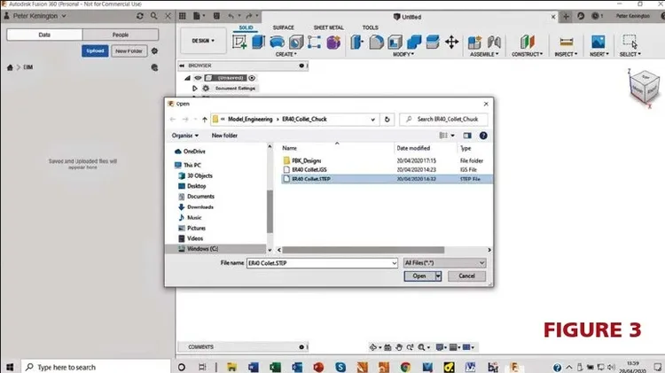Click the New Component assemble icon
This screenshot has height=373, width=665.
tap(474, 42)
